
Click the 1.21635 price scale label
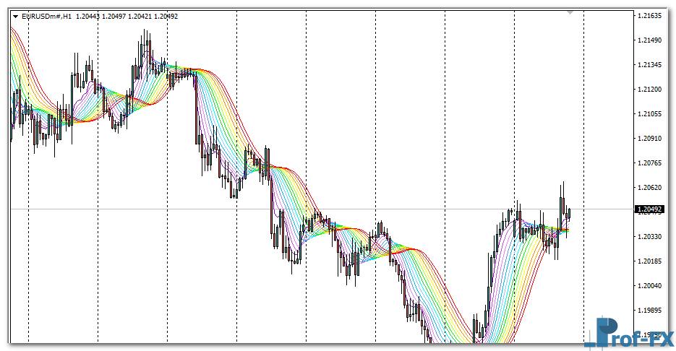pos(651,15)
